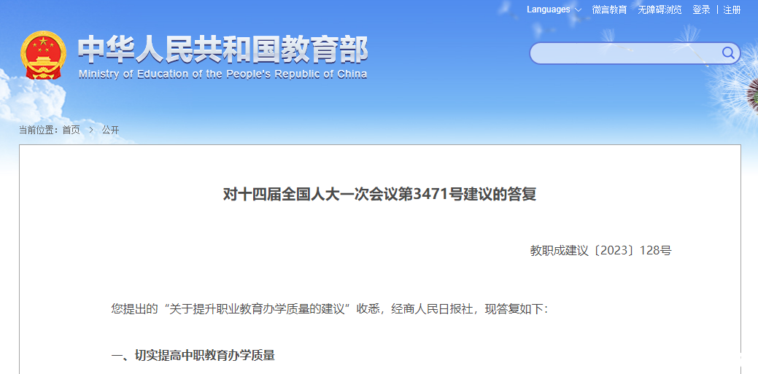This screenshot has height=374, width=758.
Task: Click the search magnifier icon
Action: [x=728, y=52]
